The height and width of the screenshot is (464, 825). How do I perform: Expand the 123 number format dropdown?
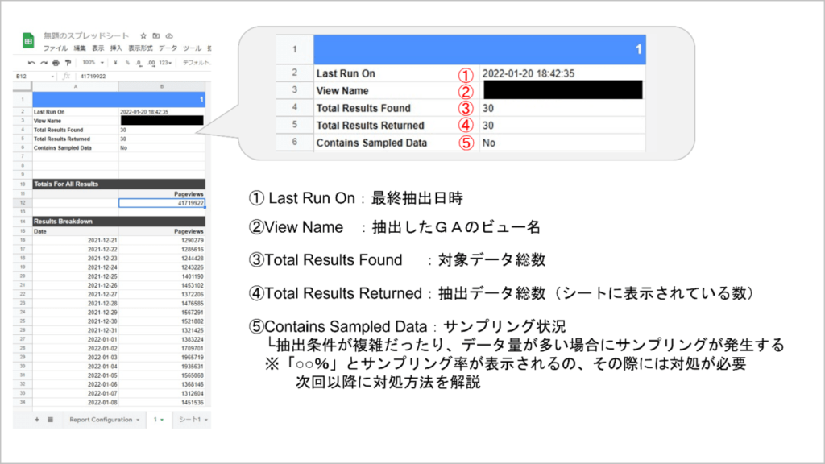coord(164,62)
